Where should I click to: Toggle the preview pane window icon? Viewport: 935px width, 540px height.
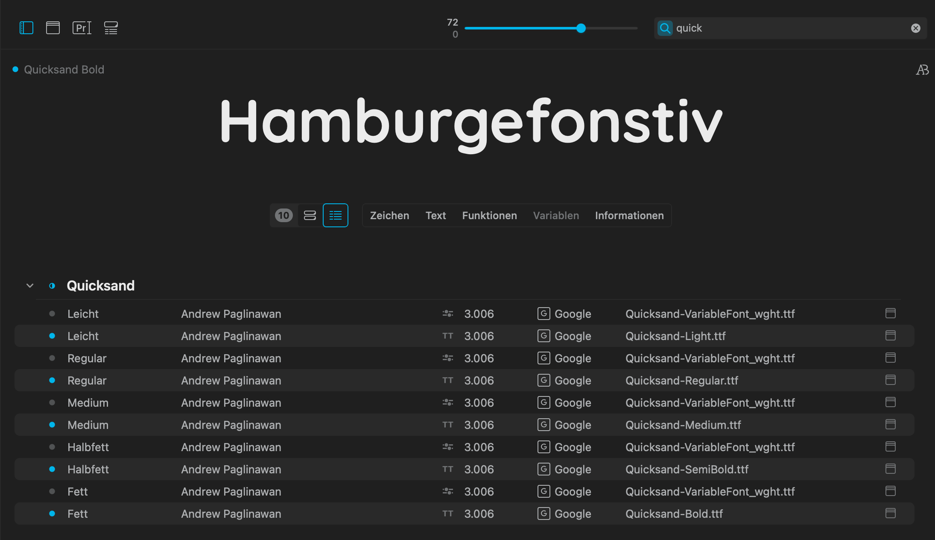pyautogui.click(x=53, y=28)
